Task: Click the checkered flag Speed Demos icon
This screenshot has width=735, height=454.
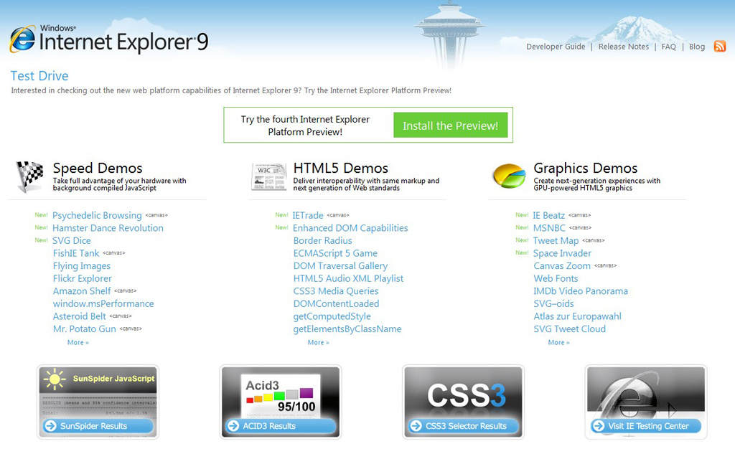Action: (30, 176)
